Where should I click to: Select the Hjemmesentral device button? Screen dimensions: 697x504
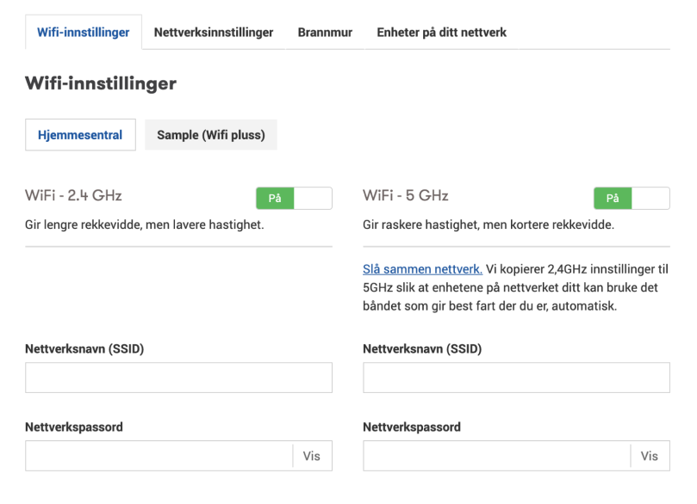click(x=80, y=135)
